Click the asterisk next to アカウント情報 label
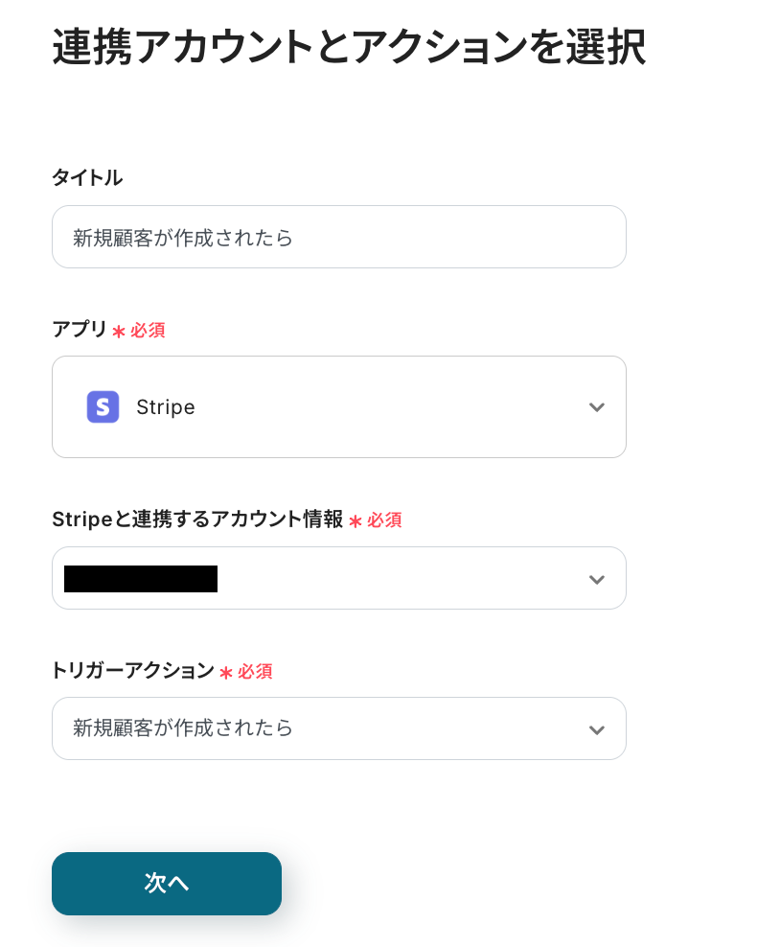780x947 pixels. (x=356, y=520)
